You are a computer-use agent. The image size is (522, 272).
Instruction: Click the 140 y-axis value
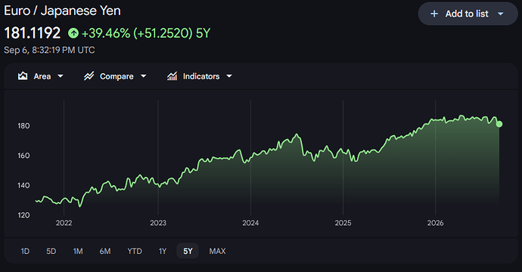click(23, 185)
